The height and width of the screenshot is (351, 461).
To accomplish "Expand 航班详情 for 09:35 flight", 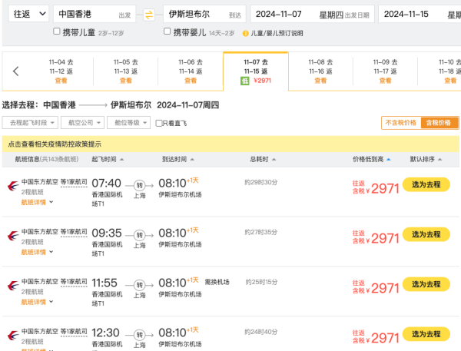I will point(37,252).
